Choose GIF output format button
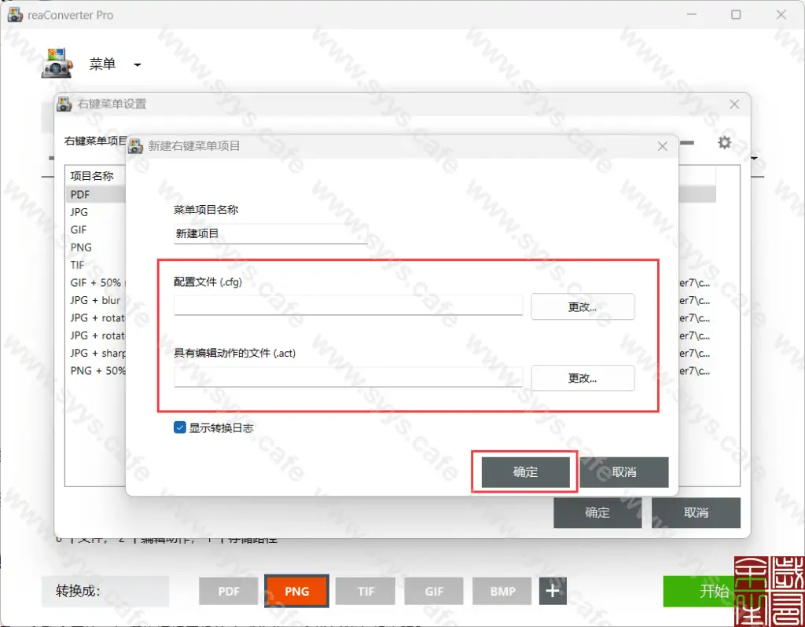This screenshot has width=805, height=627. (x=434, y=591)
